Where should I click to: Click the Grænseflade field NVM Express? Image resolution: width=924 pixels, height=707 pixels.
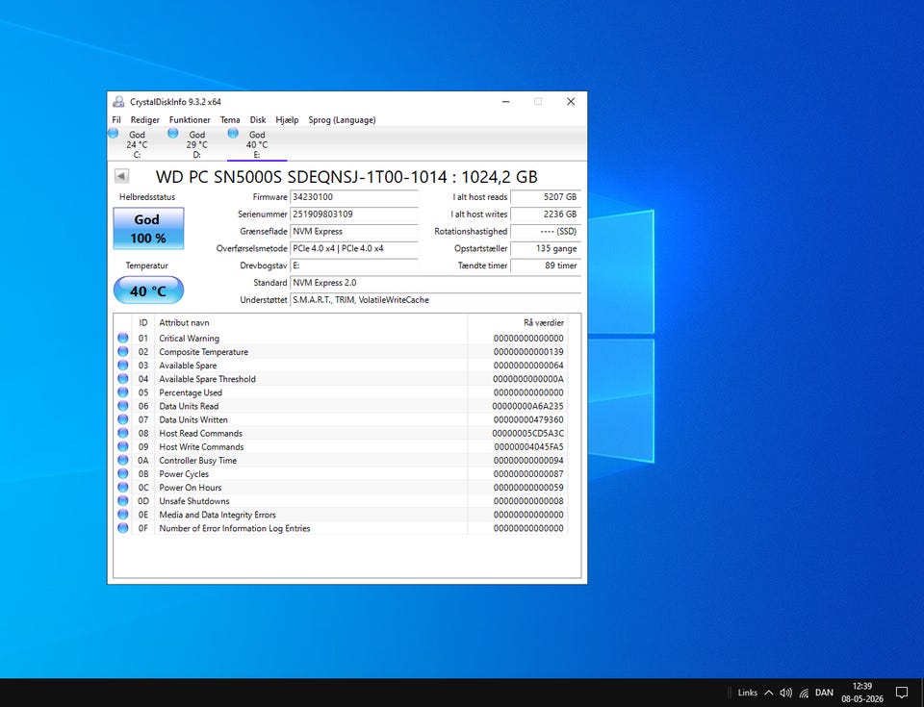(354, 231)
